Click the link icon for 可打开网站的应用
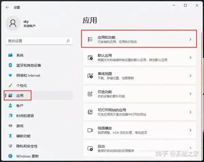Image resolution: width=204 pixels, height=162 pixels. (x=90, y=112)
